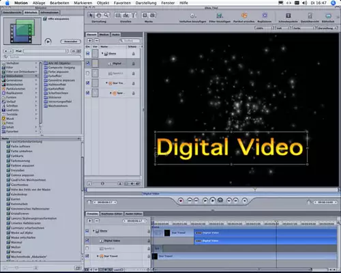
Task: Switch to the Keyframe-Editor tab
Action: (112, 214)
